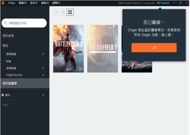Click the search field 搜尋遊戲及其他
Screen dimensions: 190x135
24,23
